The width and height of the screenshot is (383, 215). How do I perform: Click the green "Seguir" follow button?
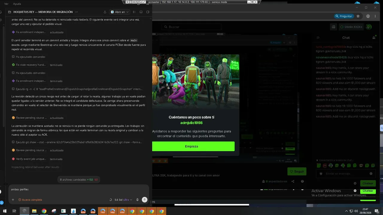coord(297,171)
